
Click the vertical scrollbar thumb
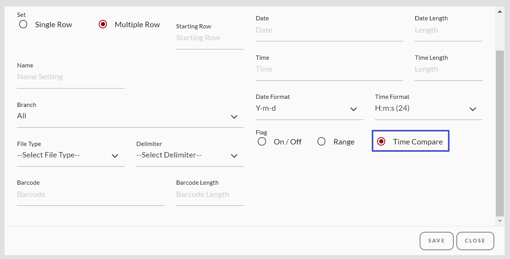click(x=500, y=133)
